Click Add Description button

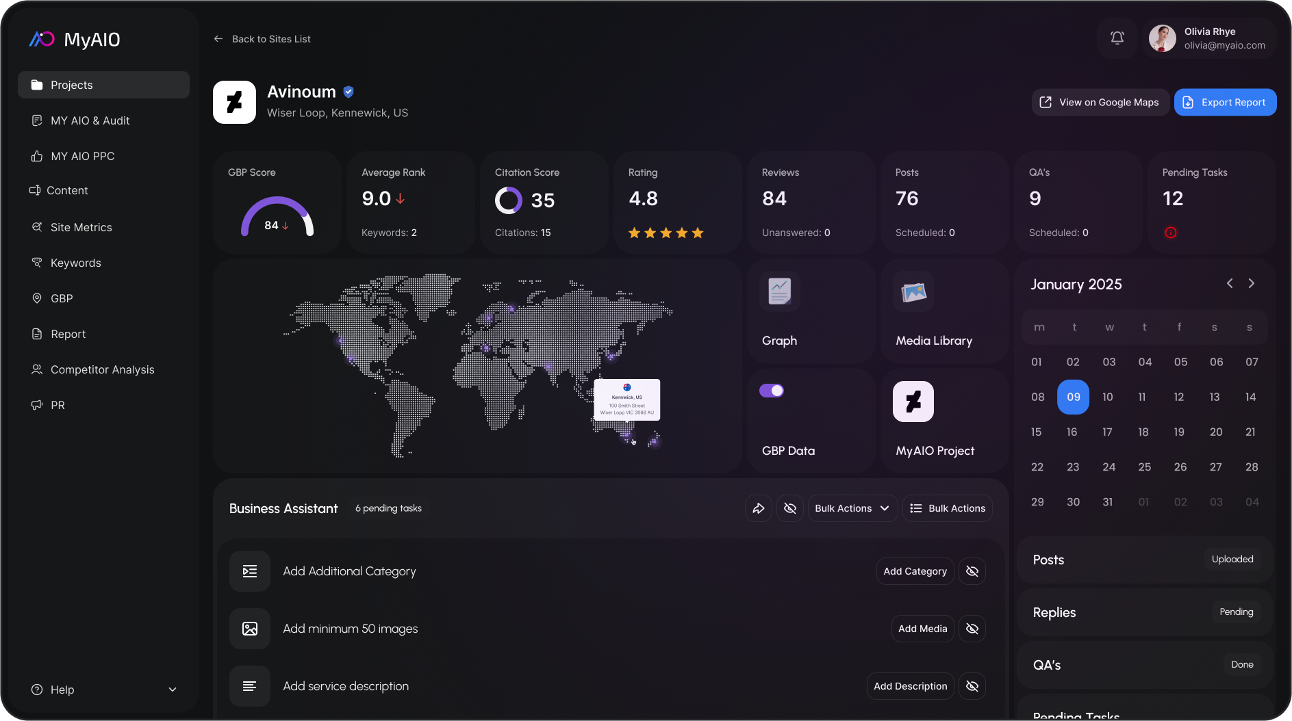(910, 686)
